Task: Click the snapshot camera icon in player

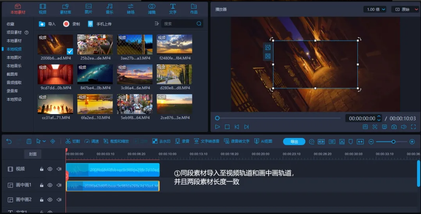Action: click(394, 127)
